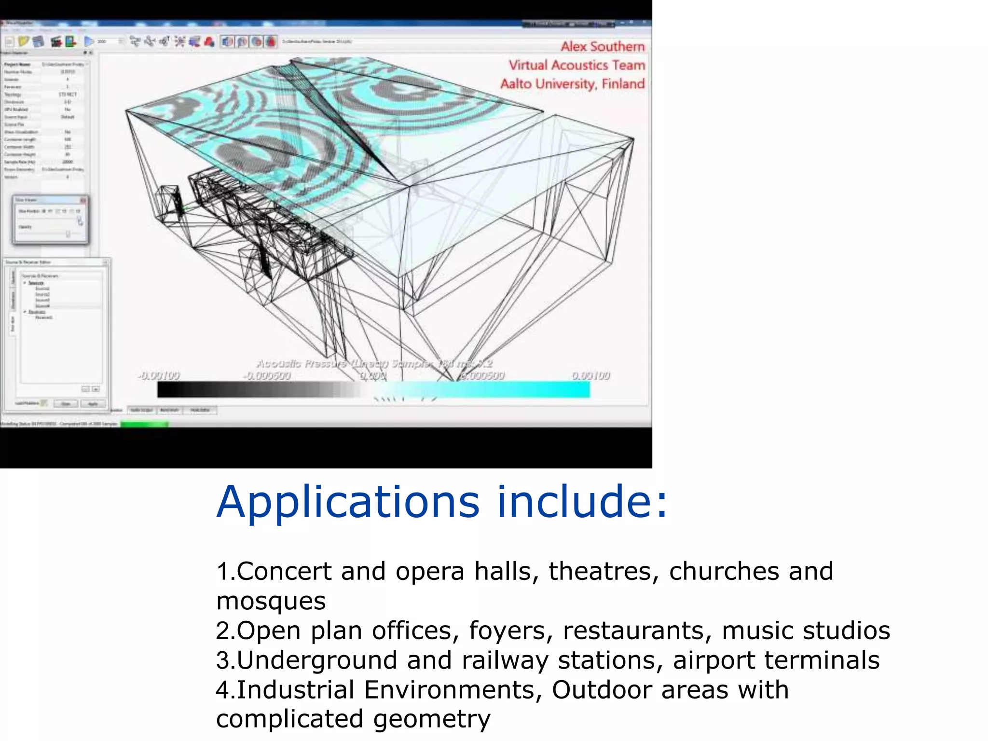Click the Project Name row in the inspector

[x=44, y=64]
